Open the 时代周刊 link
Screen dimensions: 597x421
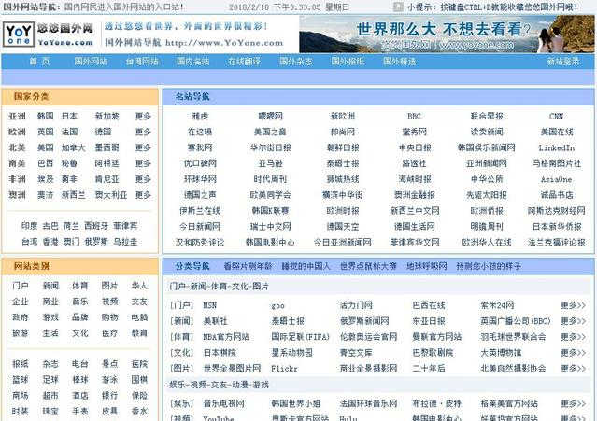270,179
